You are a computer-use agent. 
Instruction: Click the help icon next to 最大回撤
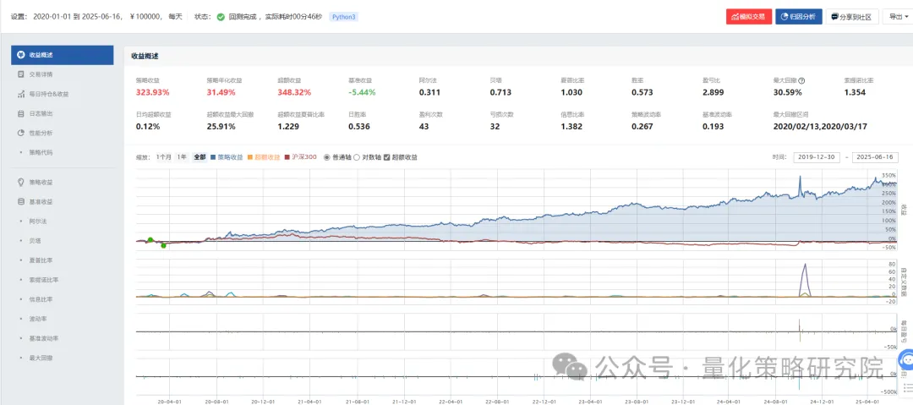tap(801, 81)
